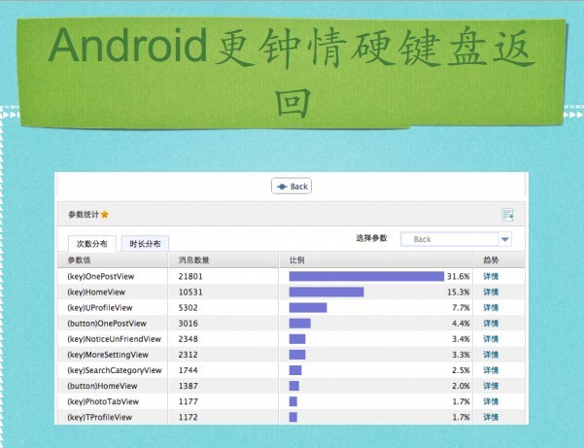Screen dimensions: 584x448
Task: Switch to the 时长分布 tab
Action: (145, 244)
